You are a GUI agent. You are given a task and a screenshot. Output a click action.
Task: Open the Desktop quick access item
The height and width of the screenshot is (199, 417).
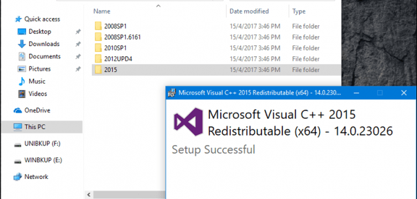coord(40,32)
